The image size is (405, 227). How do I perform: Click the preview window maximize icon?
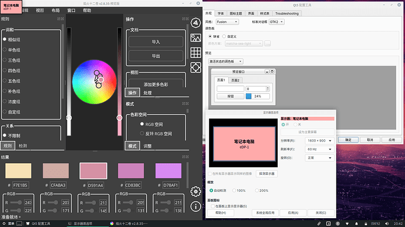point(272,71)
